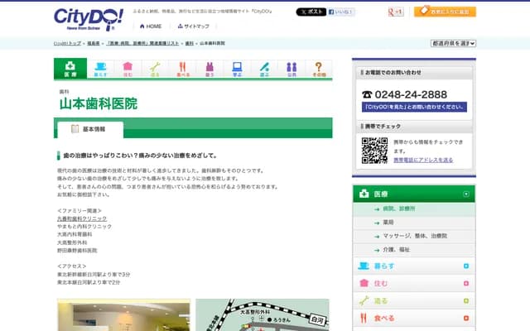This screenshot has width=530, height=331.
Task: Open the fork and knife 食べる category icon
Action: [x=182, y=70]
